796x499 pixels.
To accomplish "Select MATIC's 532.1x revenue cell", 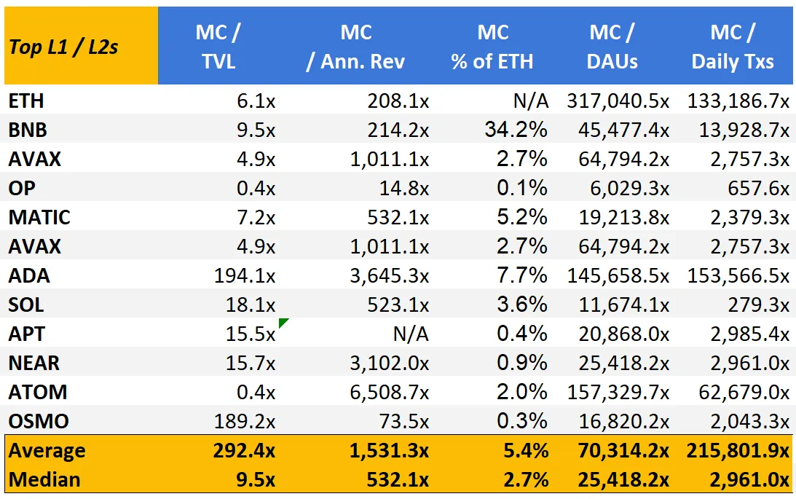I will click(398, 217).
